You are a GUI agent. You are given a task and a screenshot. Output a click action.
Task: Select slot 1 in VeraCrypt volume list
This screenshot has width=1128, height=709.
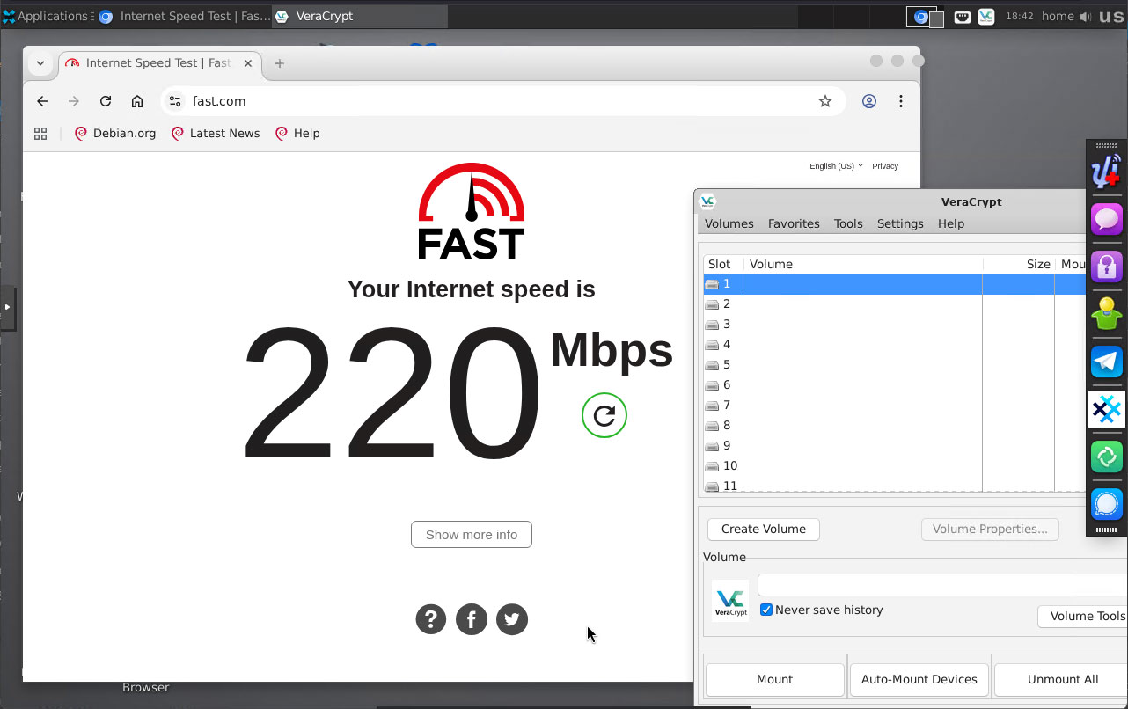pyautogui.click(x=894, y=284)
